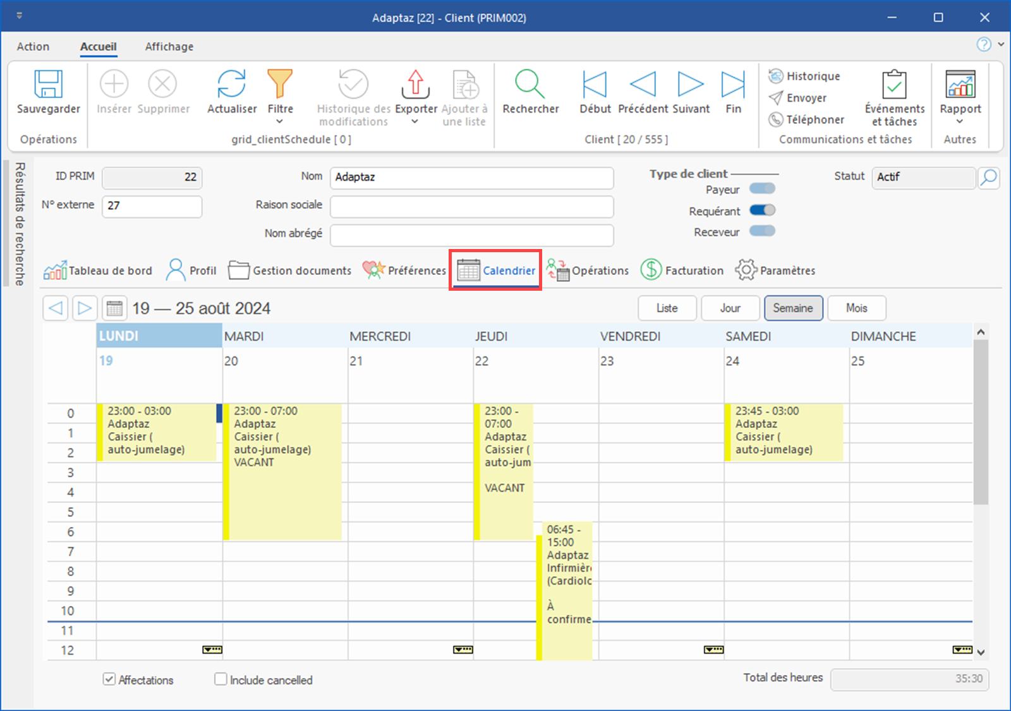Uncheck the Affectations checkbox
1011x711 pixels.
109,679
